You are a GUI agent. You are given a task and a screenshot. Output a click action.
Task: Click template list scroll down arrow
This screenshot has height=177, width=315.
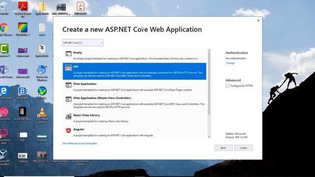coord(209,137)
